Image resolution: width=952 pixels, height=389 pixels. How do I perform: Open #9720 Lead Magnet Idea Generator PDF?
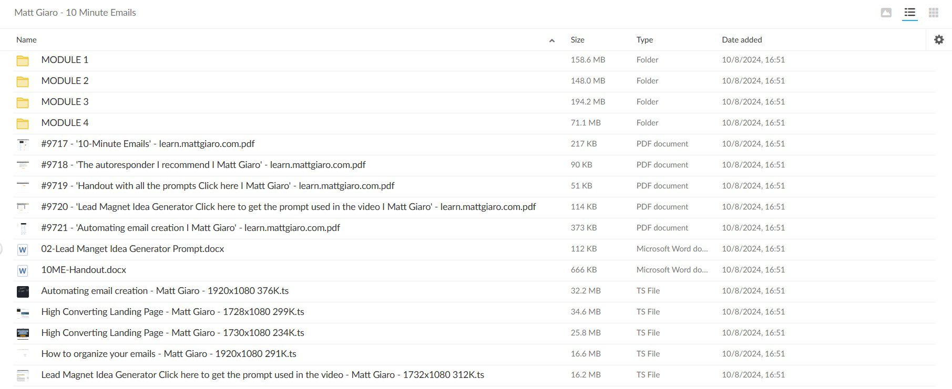pyautogui.click(x=289, y=207)
